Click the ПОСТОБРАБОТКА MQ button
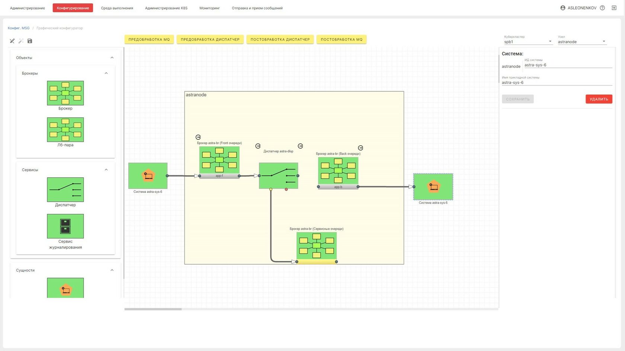This screenshot has height=351, width=625. click(342, 39)
